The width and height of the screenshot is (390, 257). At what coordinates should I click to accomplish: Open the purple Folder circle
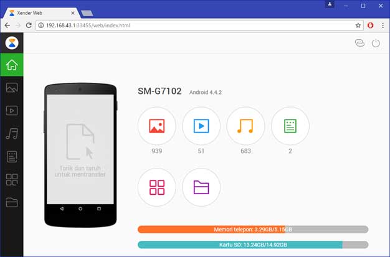pyautogui.click(x=201, y=187)
